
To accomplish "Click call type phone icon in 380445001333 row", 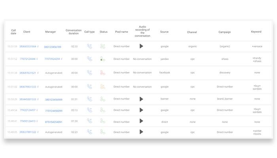I will 89,99.
